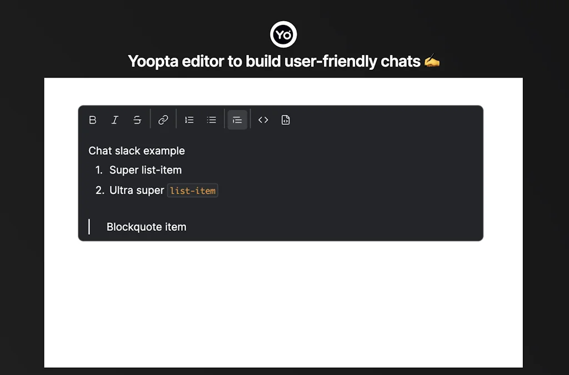Screen dimensions: 569x375
Task: Click the Blockquote item text
Action: 146,226
